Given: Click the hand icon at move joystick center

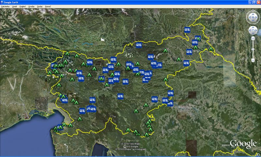Looking at the screenshot, I should tap(253, 31).
